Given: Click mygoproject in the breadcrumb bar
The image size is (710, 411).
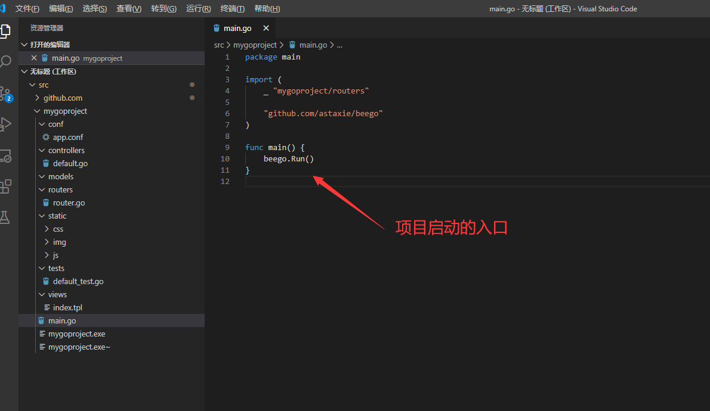Looking at the screenshot, I should [x=255, y=45].
